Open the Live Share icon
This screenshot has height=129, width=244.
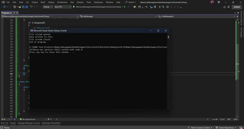click(224, 7)
